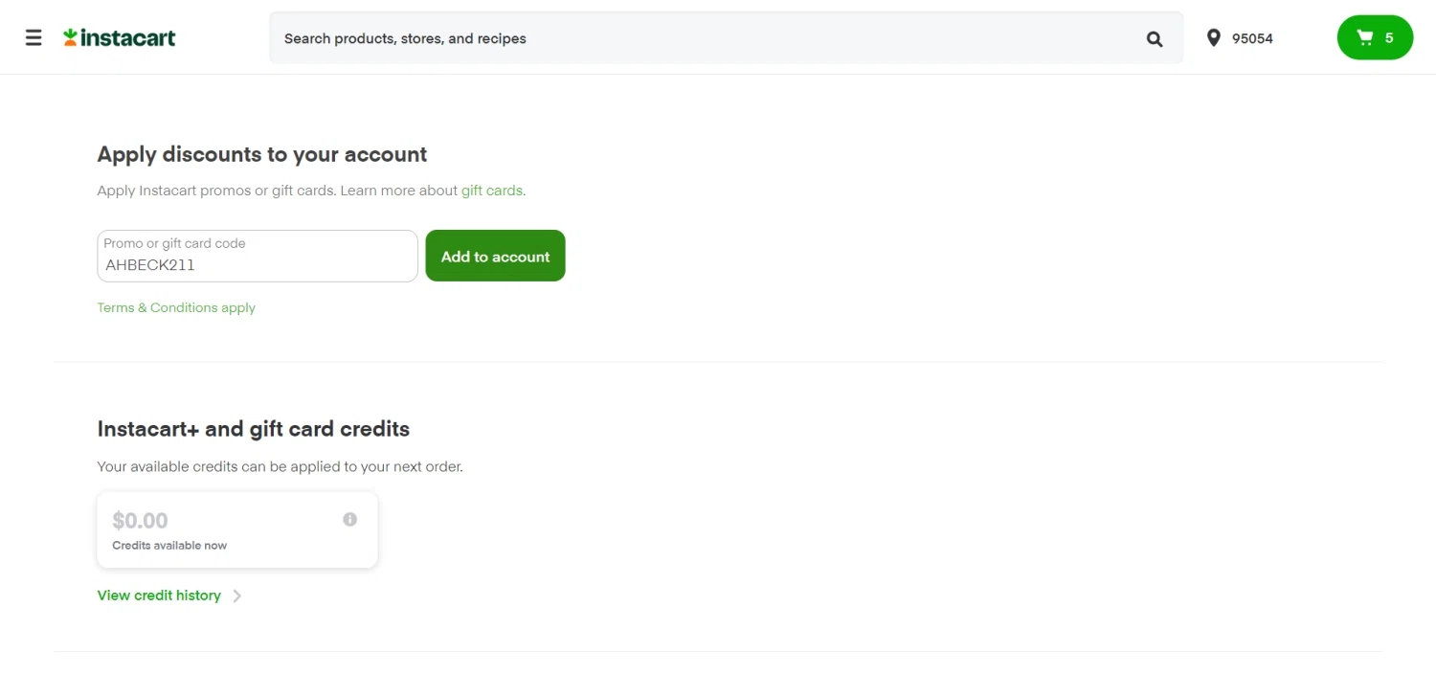1436x675 pixels.
Task: Click the Instacart+ and gift card credits heading
Action: pyautogui.click(x=254, y=428)
